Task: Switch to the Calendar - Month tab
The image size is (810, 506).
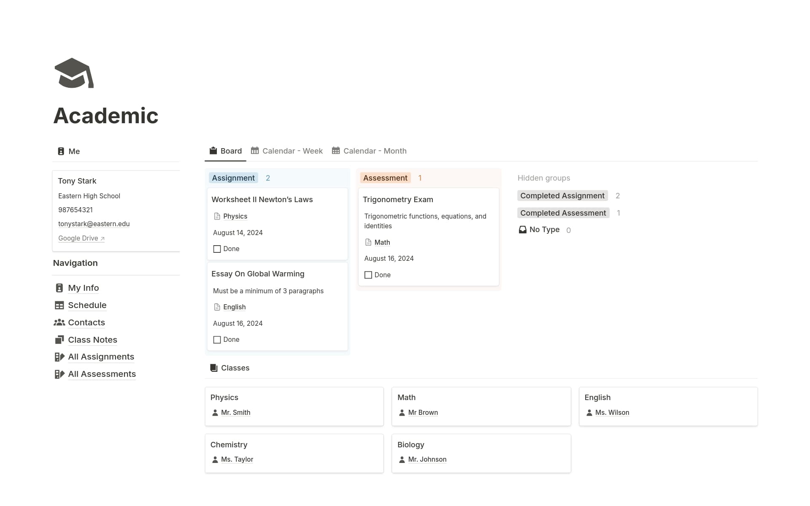Action: [x=369, y=151]
